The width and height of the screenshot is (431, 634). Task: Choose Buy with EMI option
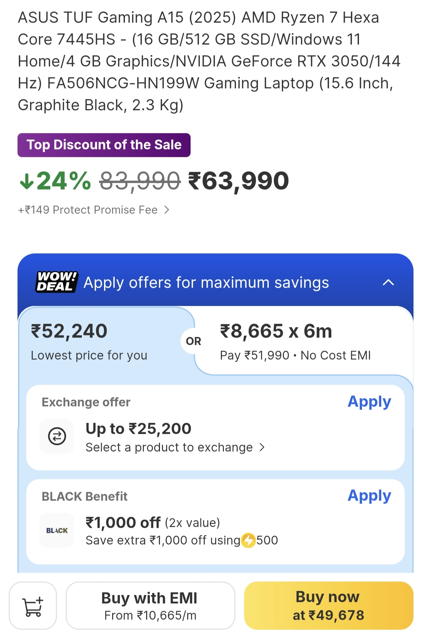tap(150, 606)
